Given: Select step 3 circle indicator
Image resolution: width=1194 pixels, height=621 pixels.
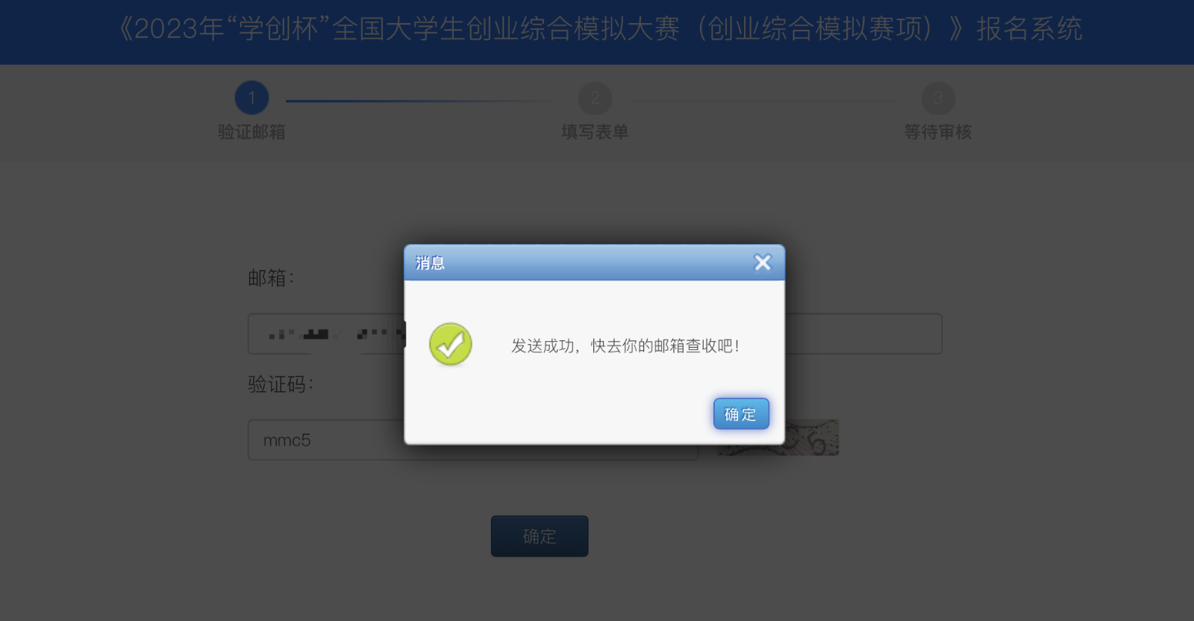Looking at the screenshot, I should tap(938, 98).
